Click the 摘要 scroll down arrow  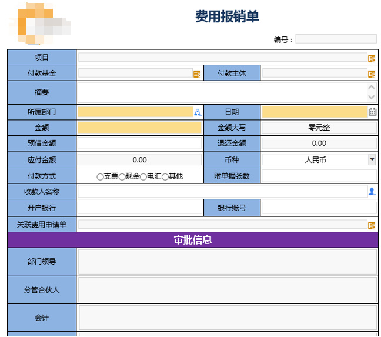[371, 97]
